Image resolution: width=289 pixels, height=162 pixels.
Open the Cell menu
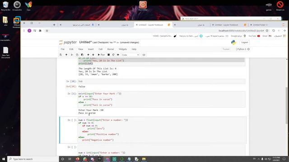[100, 49]
